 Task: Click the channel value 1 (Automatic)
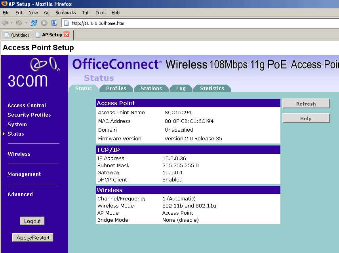pyautogui.click(x=179, y=198)
